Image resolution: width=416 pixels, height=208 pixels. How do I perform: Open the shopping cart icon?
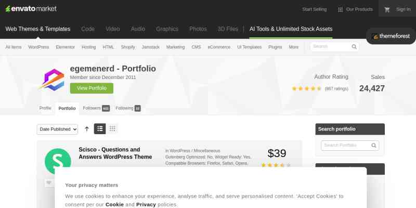coord(387,9)
